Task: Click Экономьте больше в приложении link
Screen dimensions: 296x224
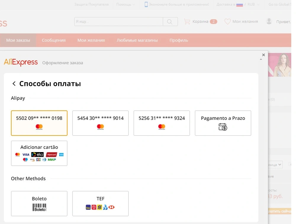Action: [x=179, y=4]
